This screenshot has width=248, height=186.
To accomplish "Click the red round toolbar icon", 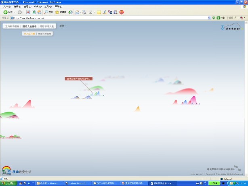I will click(122, 12).
